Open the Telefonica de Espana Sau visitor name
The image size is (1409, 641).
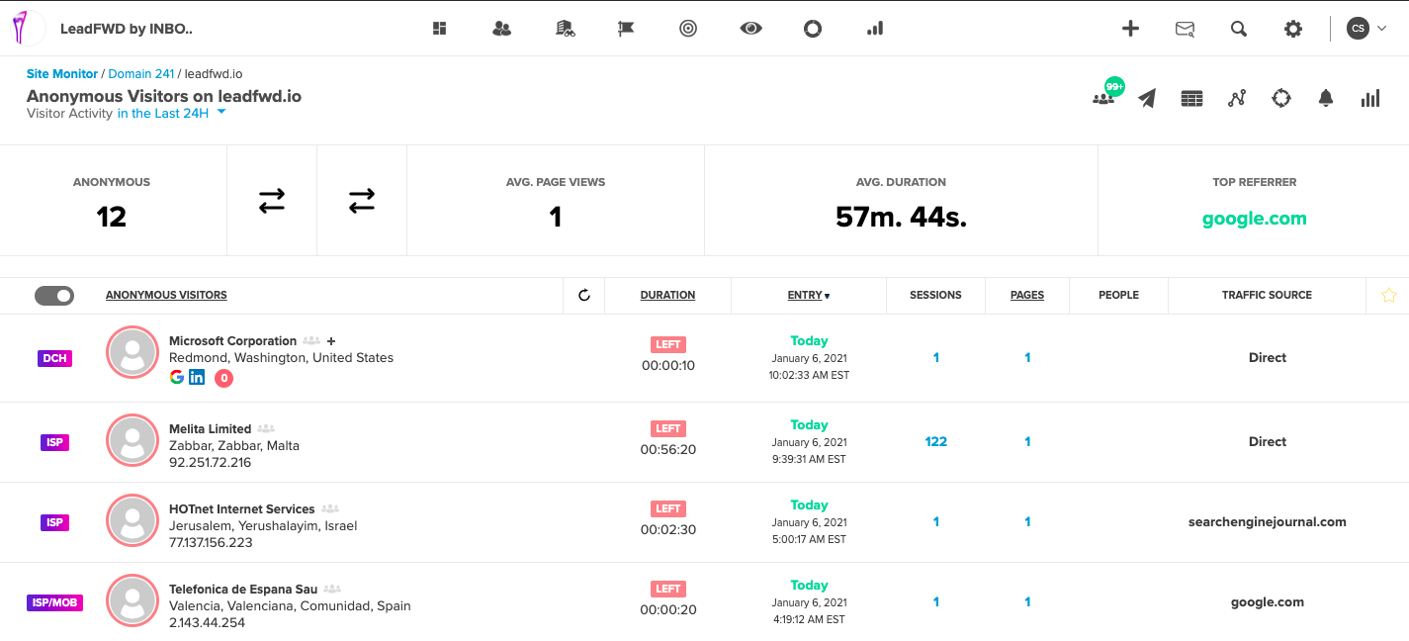[243, 590]
